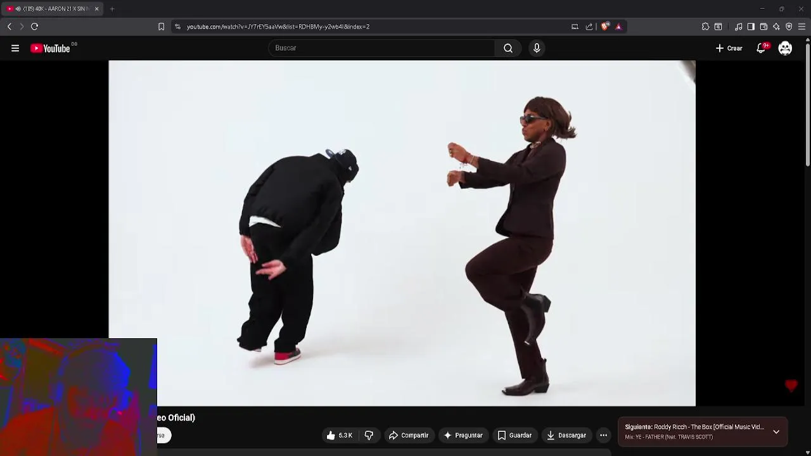Open the browser main menu
Image resolution: width=811 pixels, height=456 pixels.
pyautogui.click(x=801, y=27)
